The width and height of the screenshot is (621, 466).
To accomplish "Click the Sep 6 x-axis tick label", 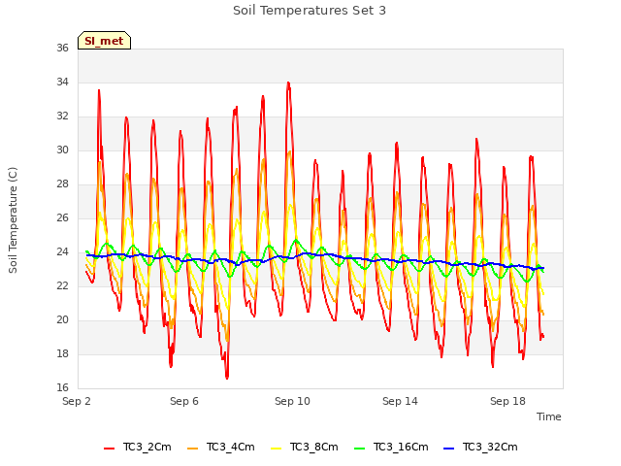I will [x=184, y=401].
